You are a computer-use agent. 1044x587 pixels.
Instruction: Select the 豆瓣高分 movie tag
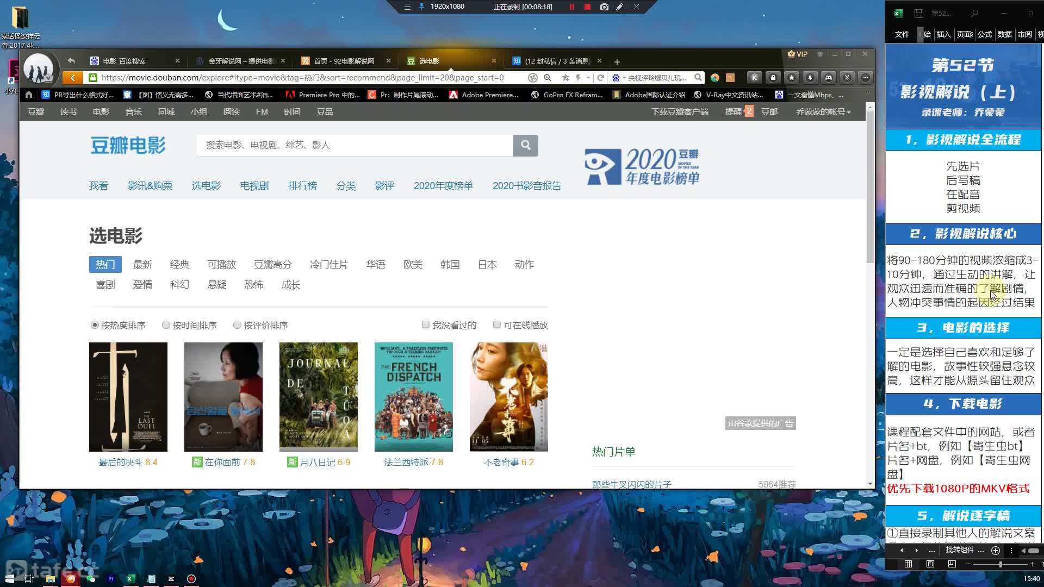click(x=273, y=265)
